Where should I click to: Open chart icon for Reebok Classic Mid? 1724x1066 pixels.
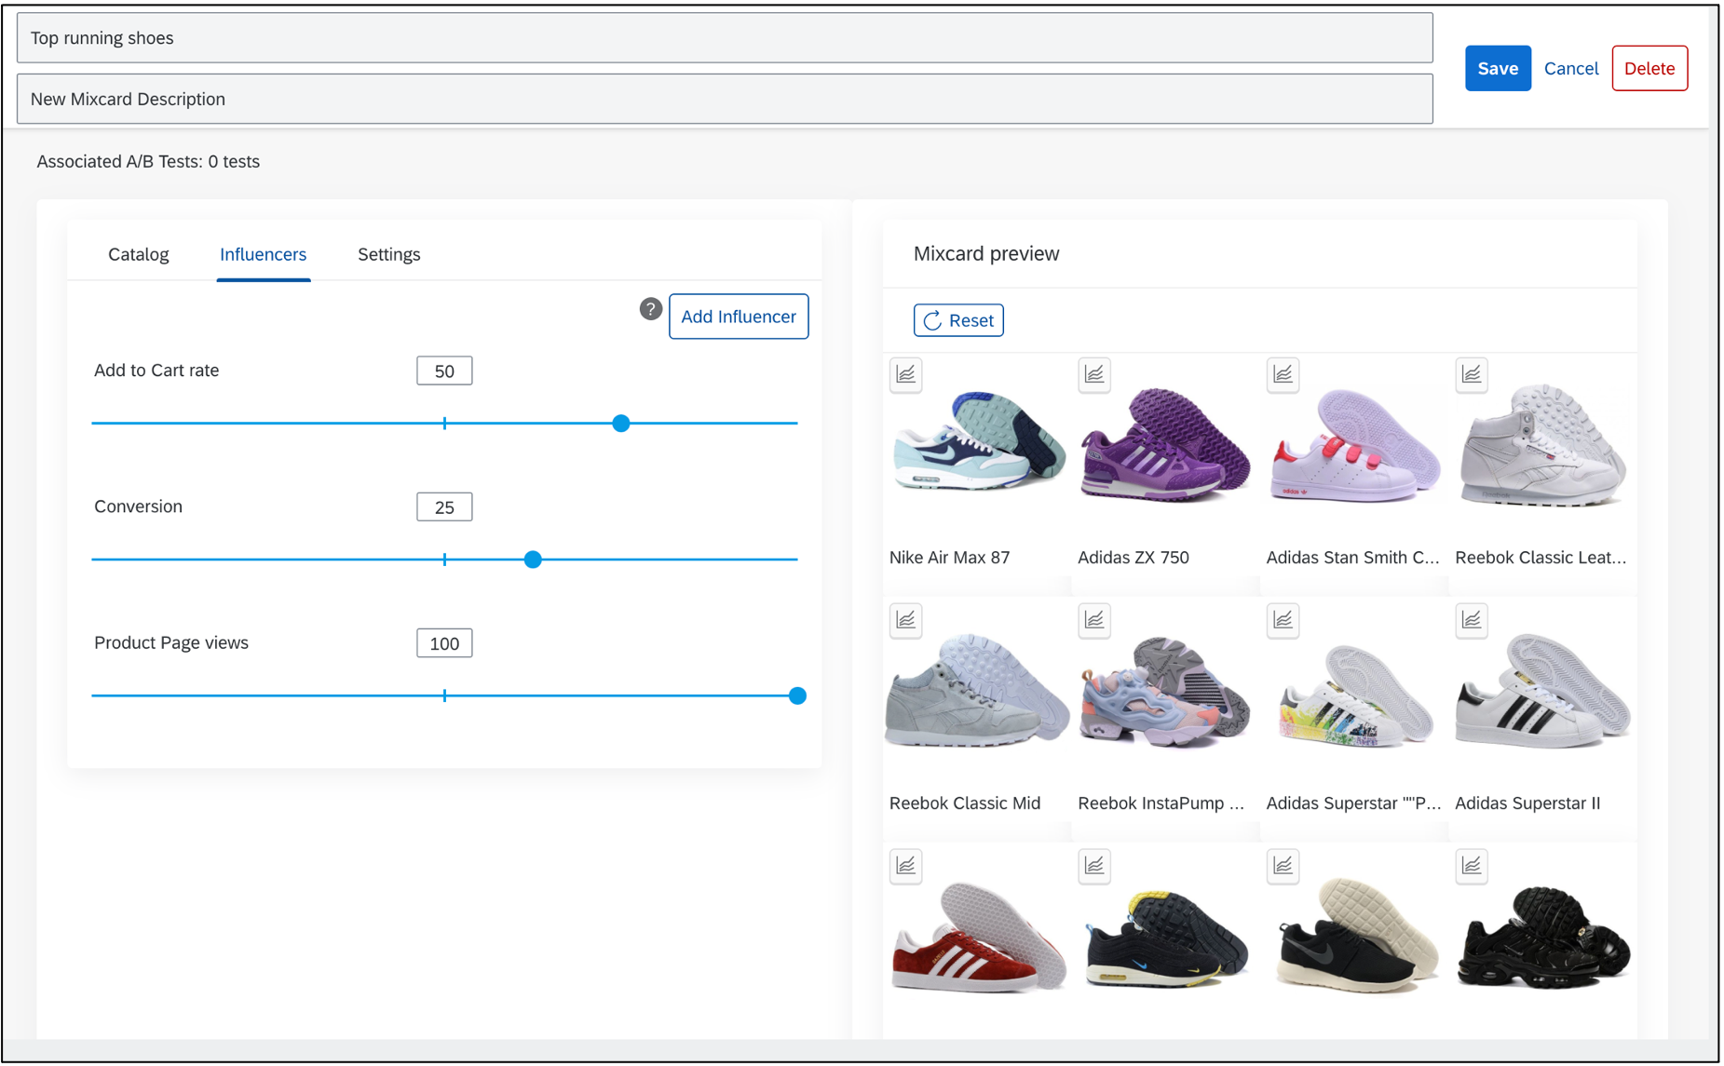(905, 620)
